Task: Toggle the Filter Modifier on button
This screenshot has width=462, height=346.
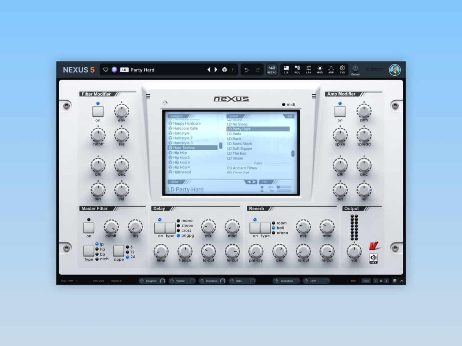Action: [98, 112]
